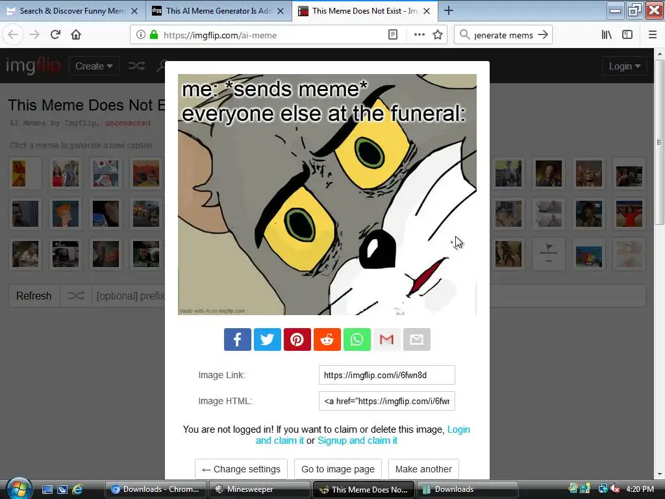The height and width of the screenshot is (499, 665).
Task: Click Signup and claim it link
Action: [x=357, y=441]
